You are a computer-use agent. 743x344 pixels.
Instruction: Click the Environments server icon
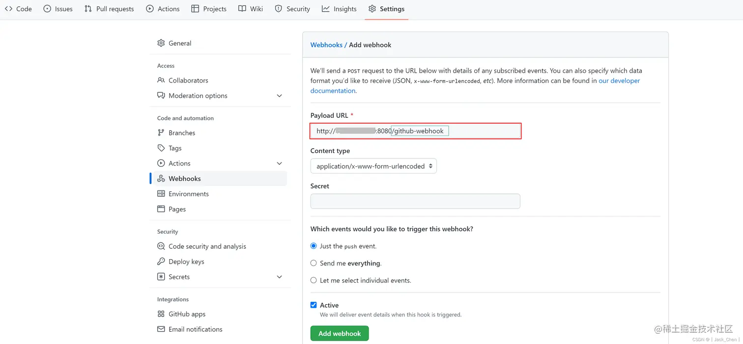click(x=161, y=194)
